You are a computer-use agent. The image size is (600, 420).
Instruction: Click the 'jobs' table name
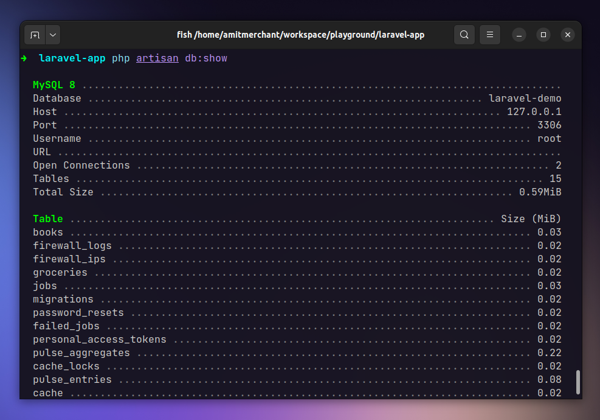tap(45, 286)
